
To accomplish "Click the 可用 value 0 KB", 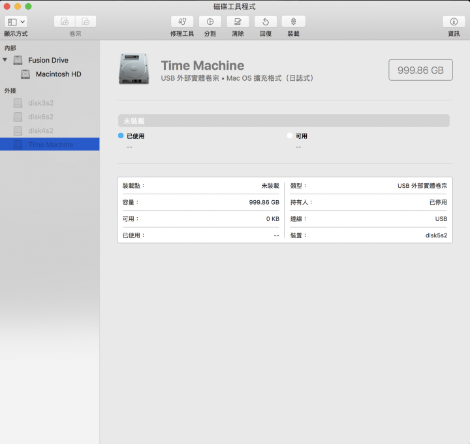I will (273, 219).
